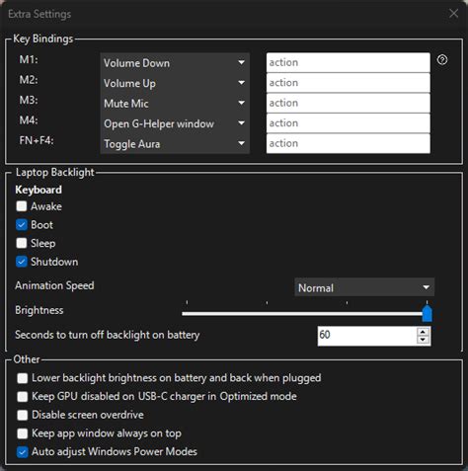Open the M2 Volume Up dropdown
Viewport: 468px width, 471px height.
pos(175,83)
